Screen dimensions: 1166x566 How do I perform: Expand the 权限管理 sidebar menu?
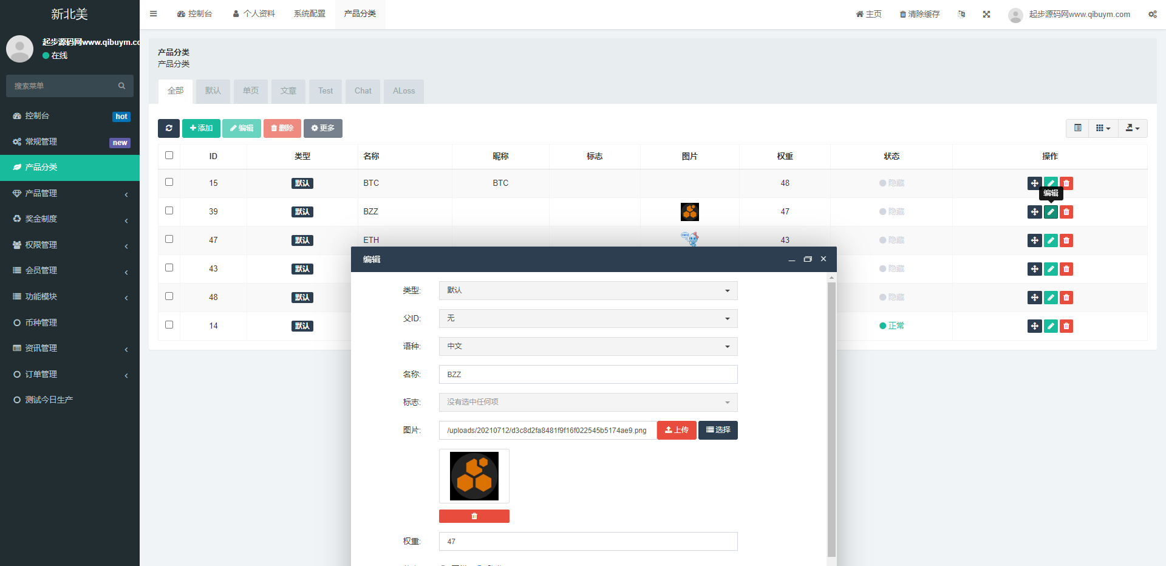coord(70,245)
